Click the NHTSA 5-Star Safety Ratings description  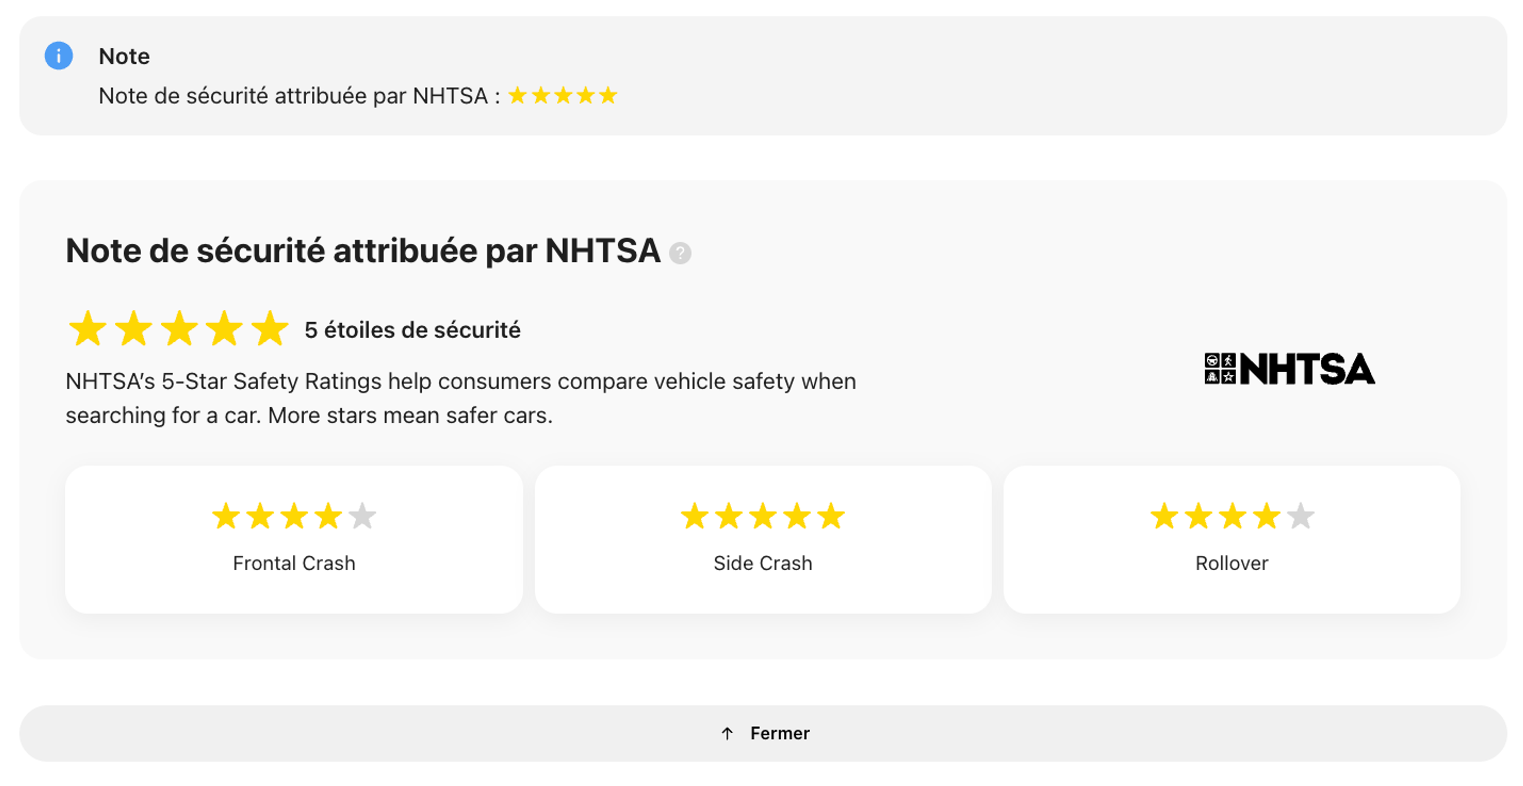click(x=460, y=398)
